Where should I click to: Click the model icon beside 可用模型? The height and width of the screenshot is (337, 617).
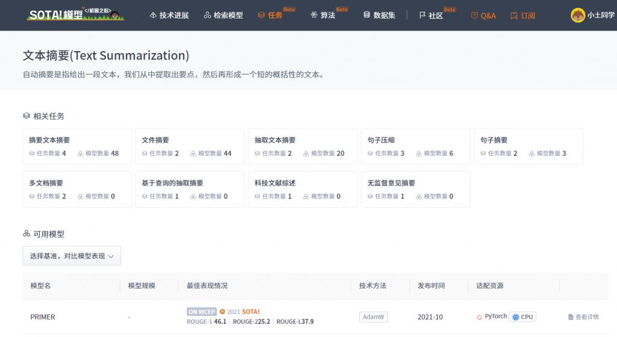pyautogui.click(x=27, y=233)
